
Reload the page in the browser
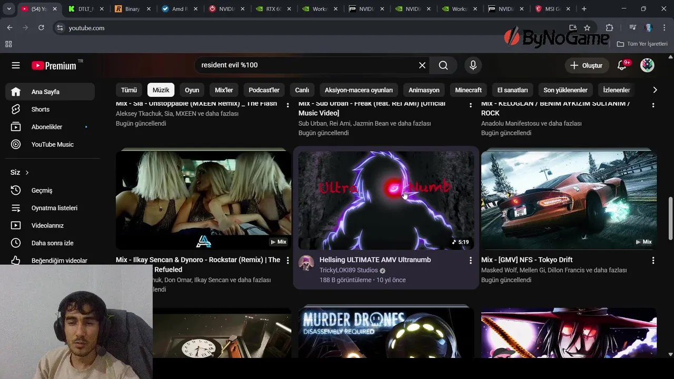pyautogui.click(x=41, y=28)
